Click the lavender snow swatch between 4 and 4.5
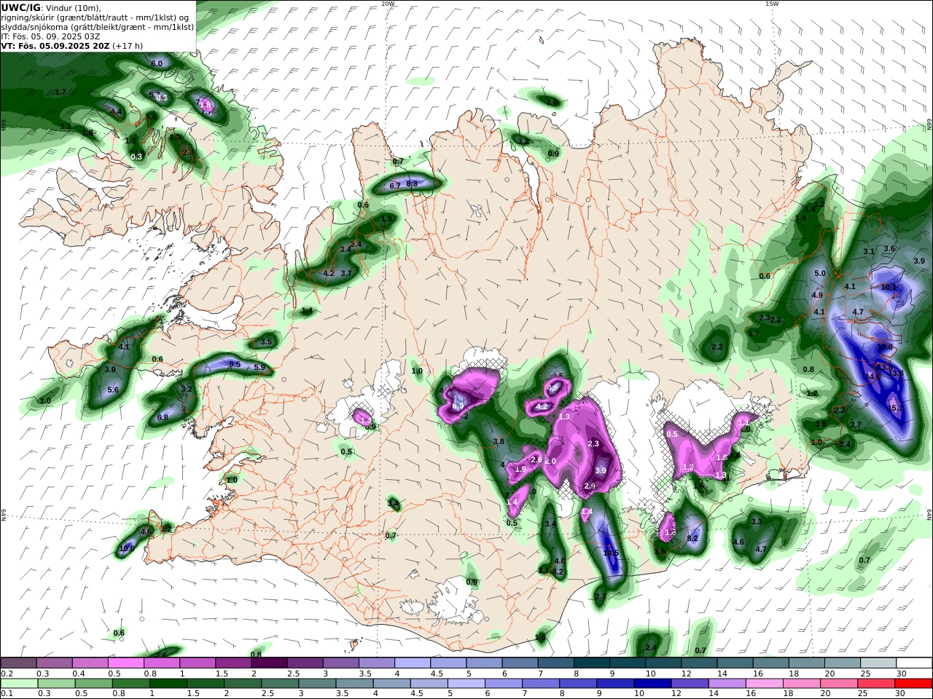The image size is (933, 699). pos(412,663)
